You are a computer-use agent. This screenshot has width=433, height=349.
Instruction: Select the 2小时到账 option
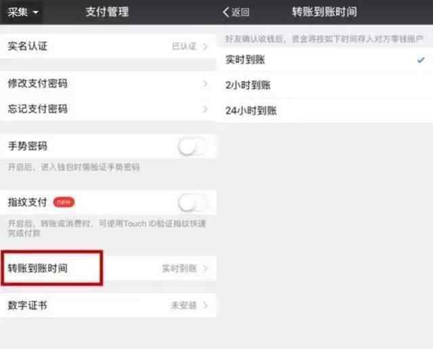pyautogui.click(x=325, y=85)
